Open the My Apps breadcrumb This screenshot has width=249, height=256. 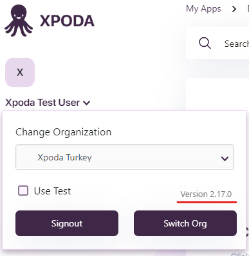pos(203,9)
